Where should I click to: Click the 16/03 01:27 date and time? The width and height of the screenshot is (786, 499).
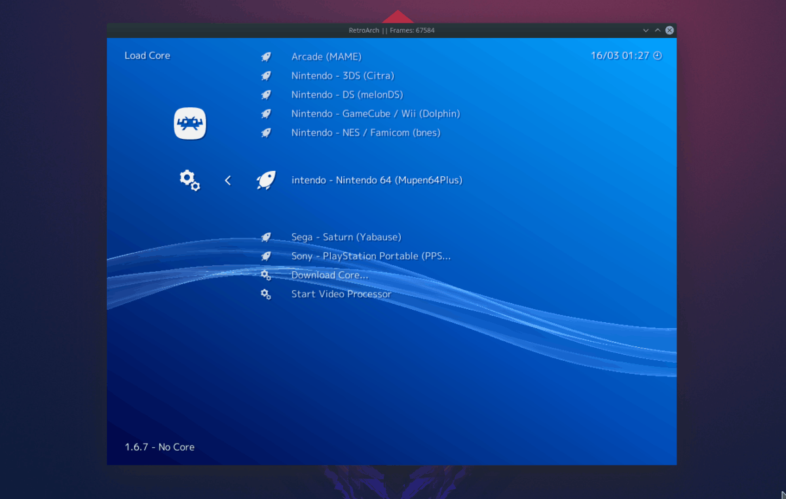coord(620,56)
